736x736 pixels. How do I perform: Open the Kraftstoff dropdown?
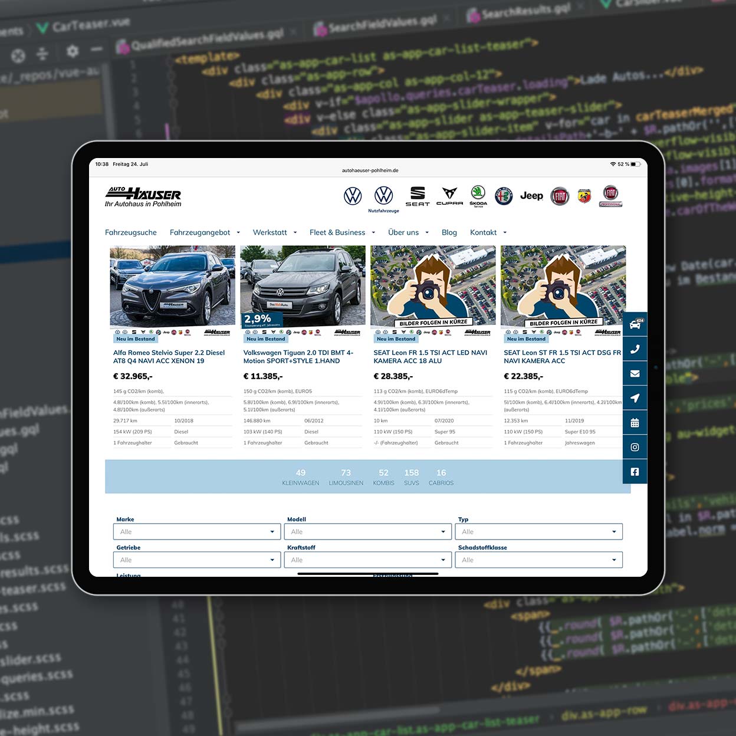(368, 560)
